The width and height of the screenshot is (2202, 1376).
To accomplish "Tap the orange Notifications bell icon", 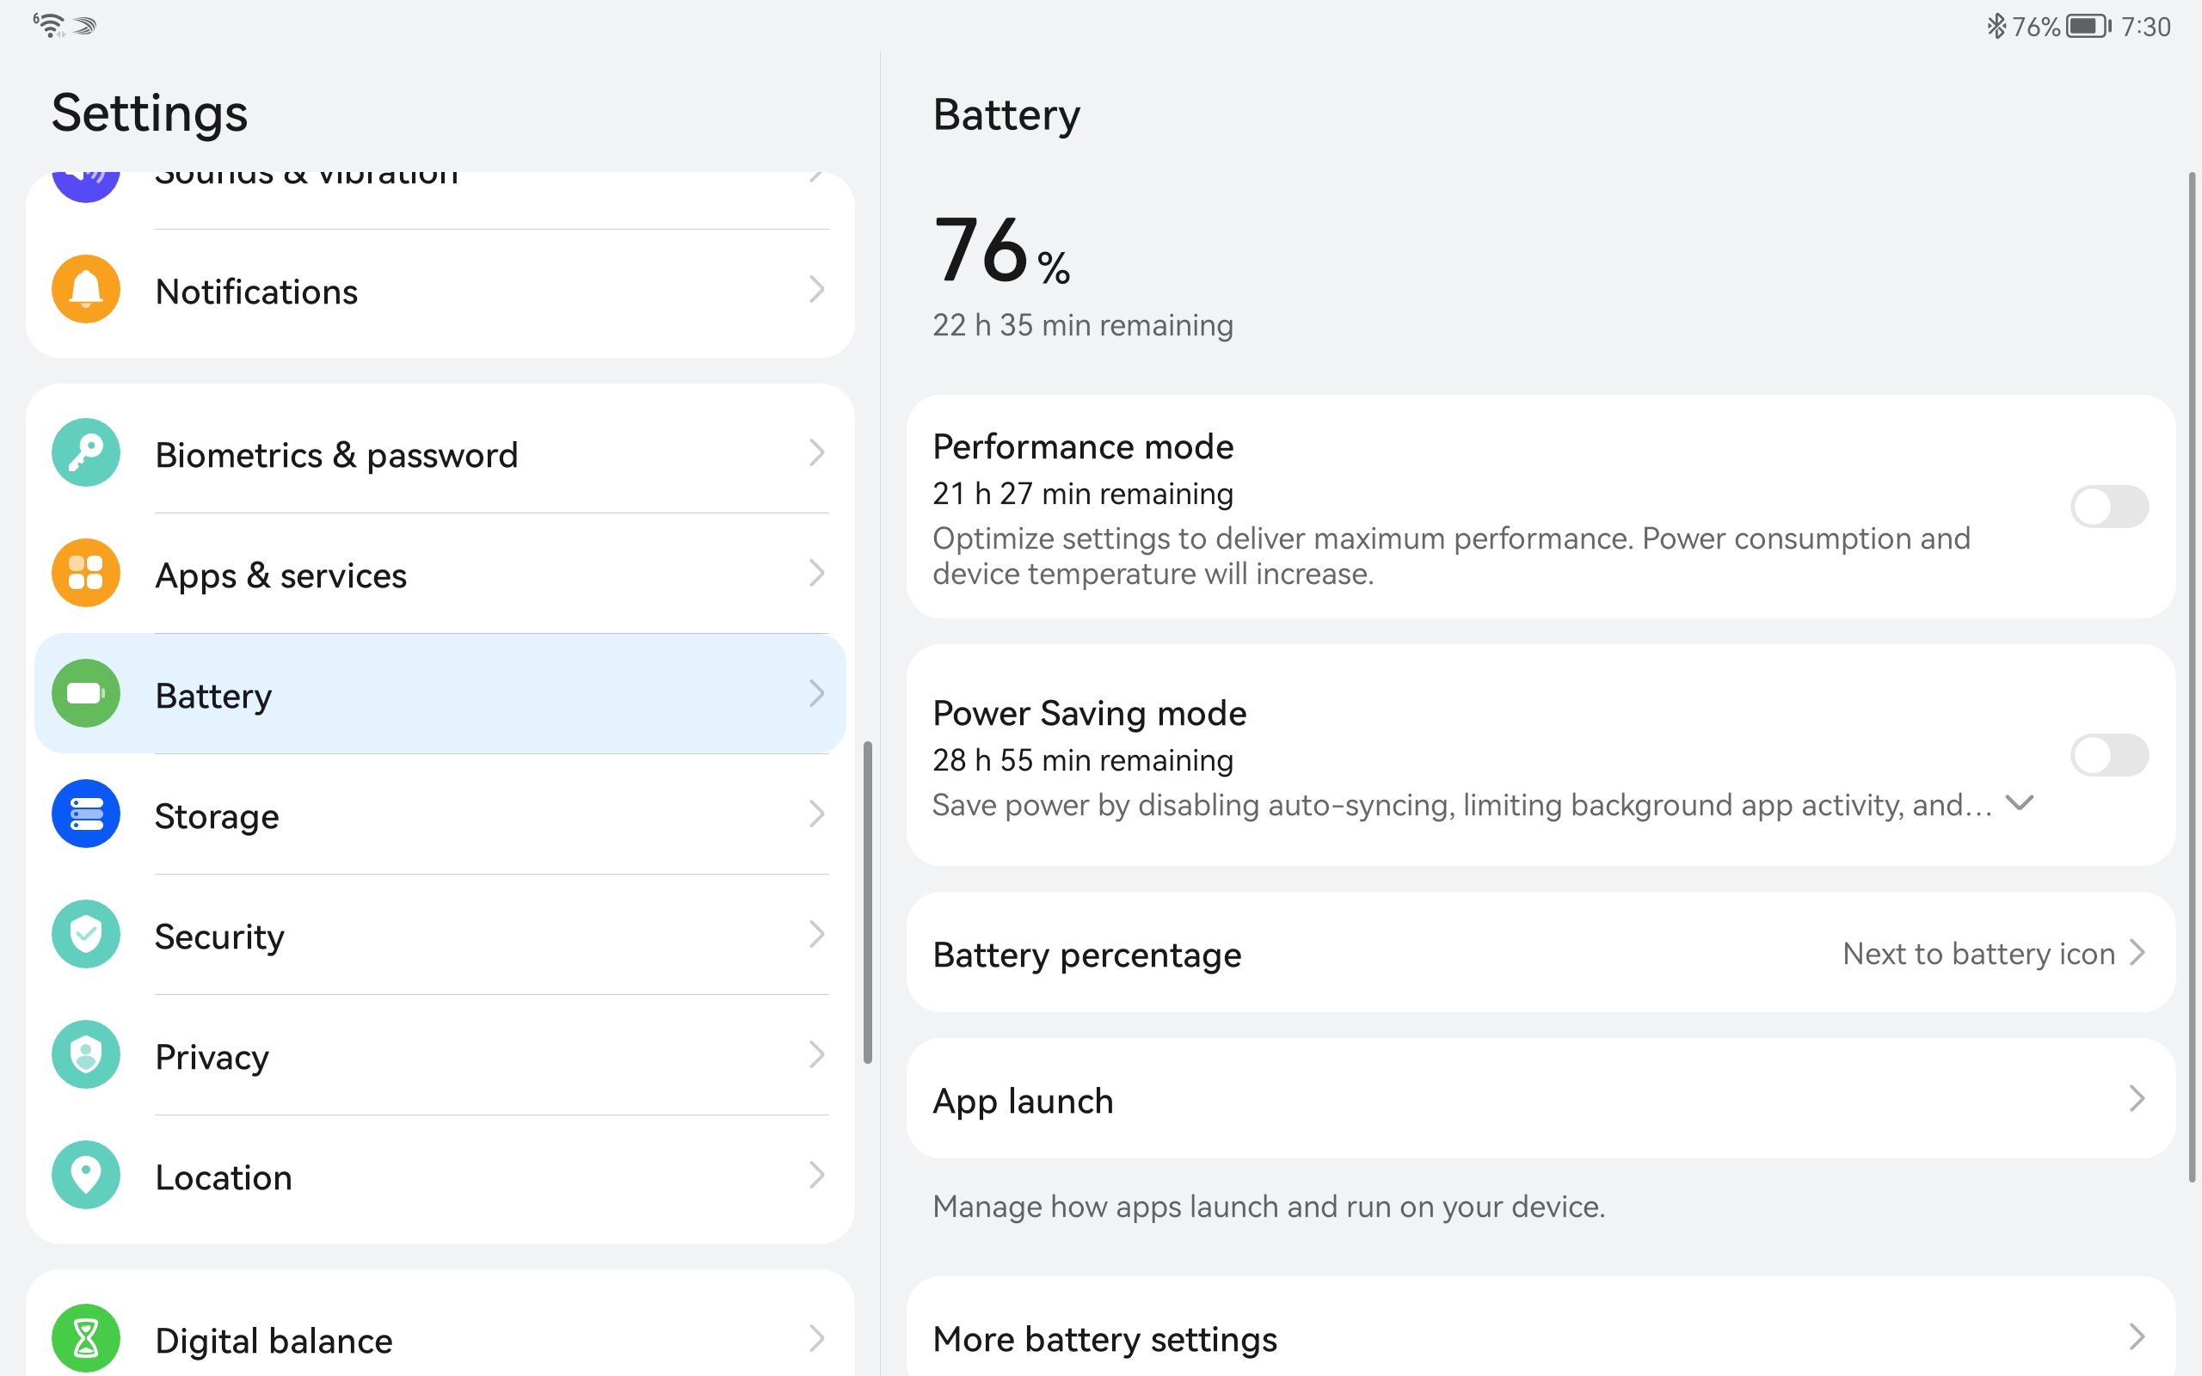I will click(x=85, y=291).
